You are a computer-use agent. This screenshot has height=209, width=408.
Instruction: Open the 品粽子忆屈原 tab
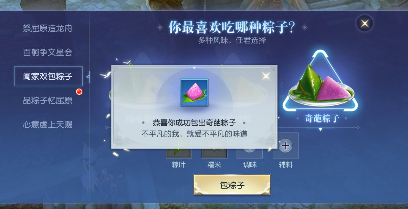48,100
